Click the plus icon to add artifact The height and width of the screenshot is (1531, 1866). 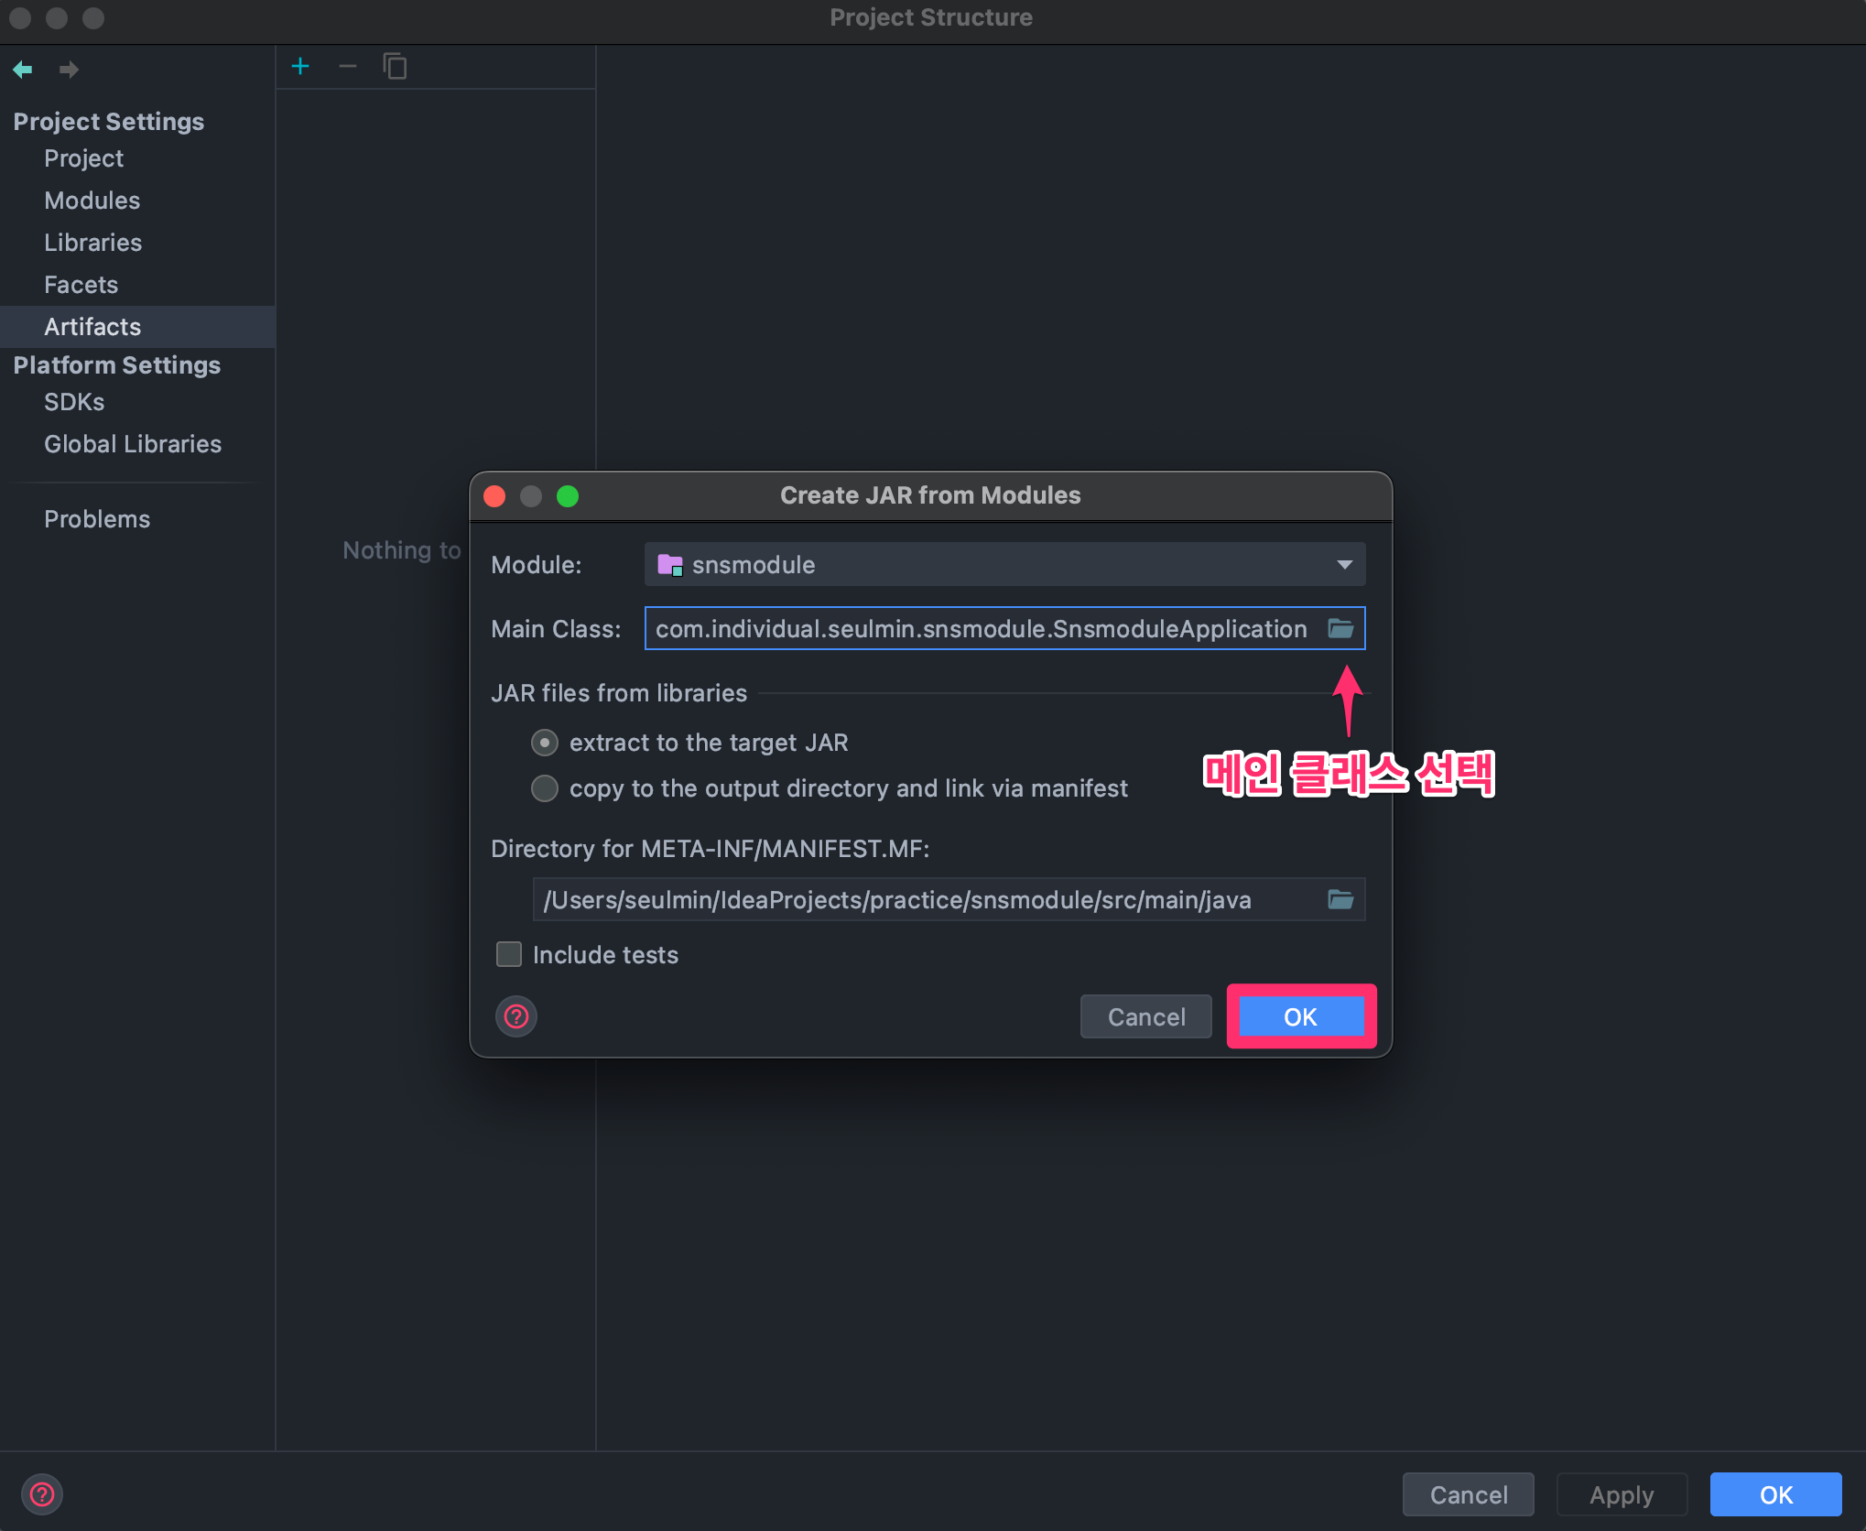coord(300,67)
